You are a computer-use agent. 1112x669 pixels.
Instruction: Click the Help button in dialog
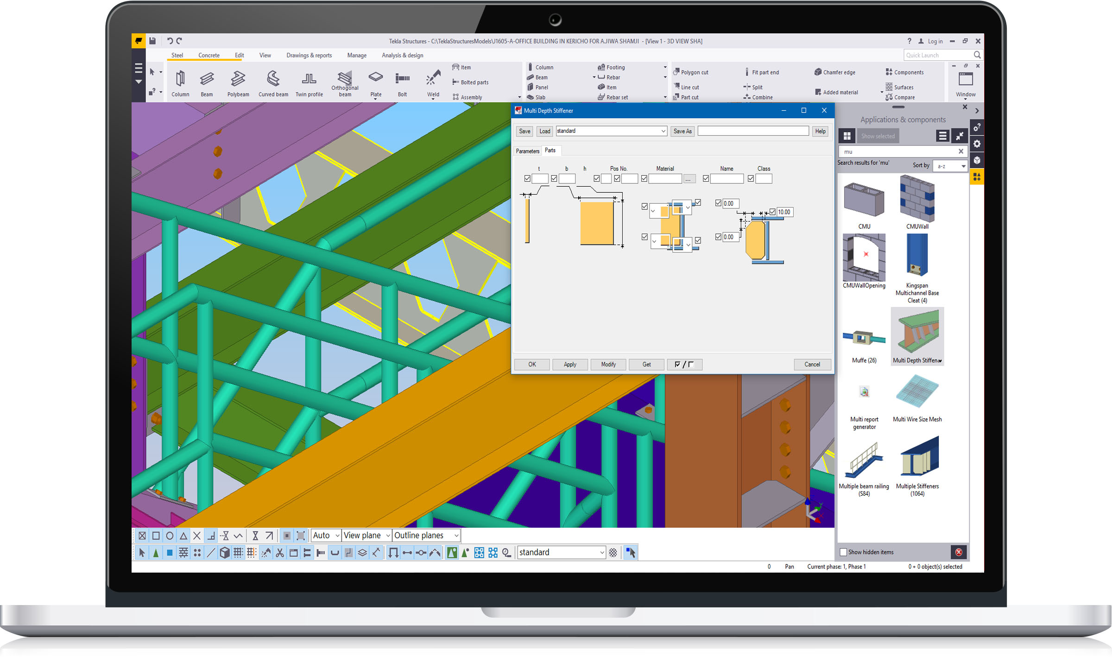click(x=820, y=131)
